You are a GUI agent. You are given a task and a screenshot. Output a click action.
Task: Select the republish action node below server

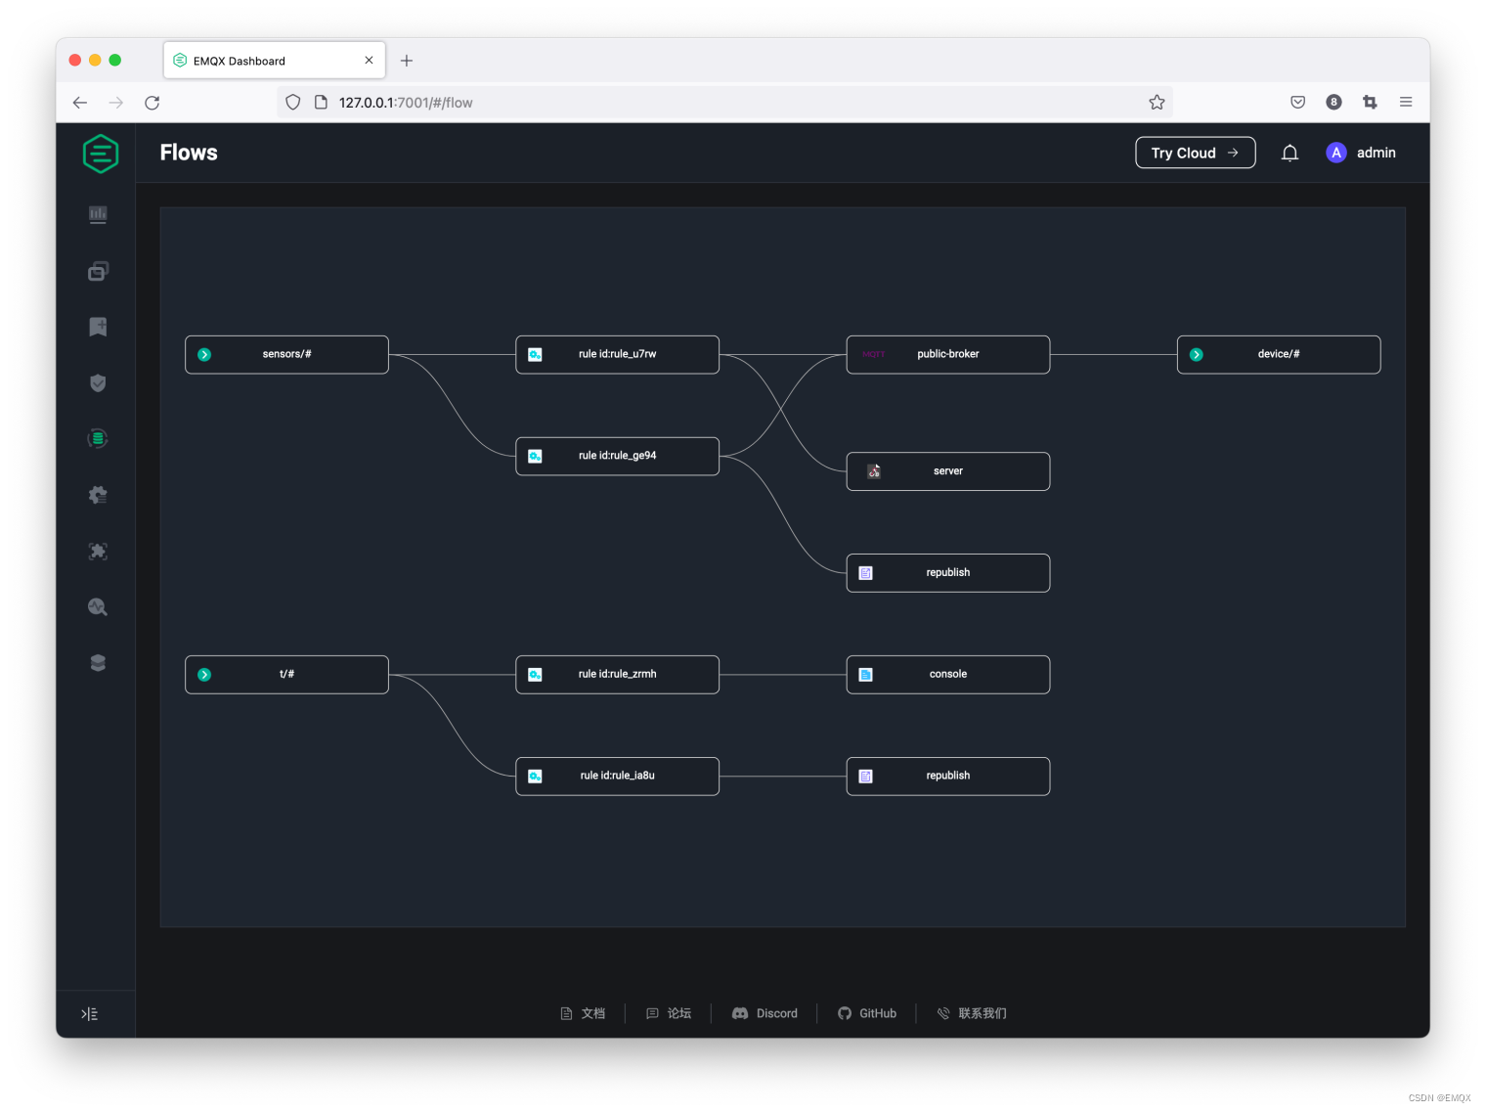[947, 572]
